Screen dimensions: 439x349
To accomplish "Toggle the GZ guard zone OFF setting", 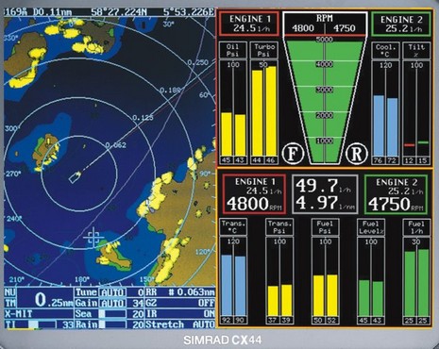I will click(x=180, y=303).
